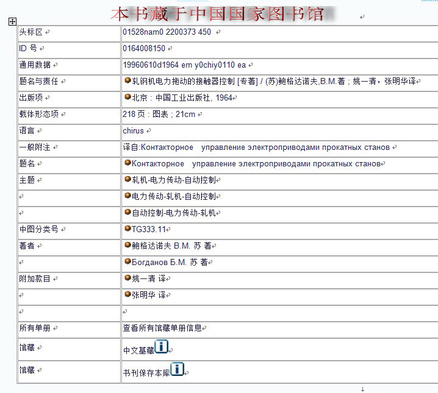The width and height of the screenshot is (438, 393).
Task: Open publisher link 北京 : 中国工业出版社, 1964
Action: [182, 98]
